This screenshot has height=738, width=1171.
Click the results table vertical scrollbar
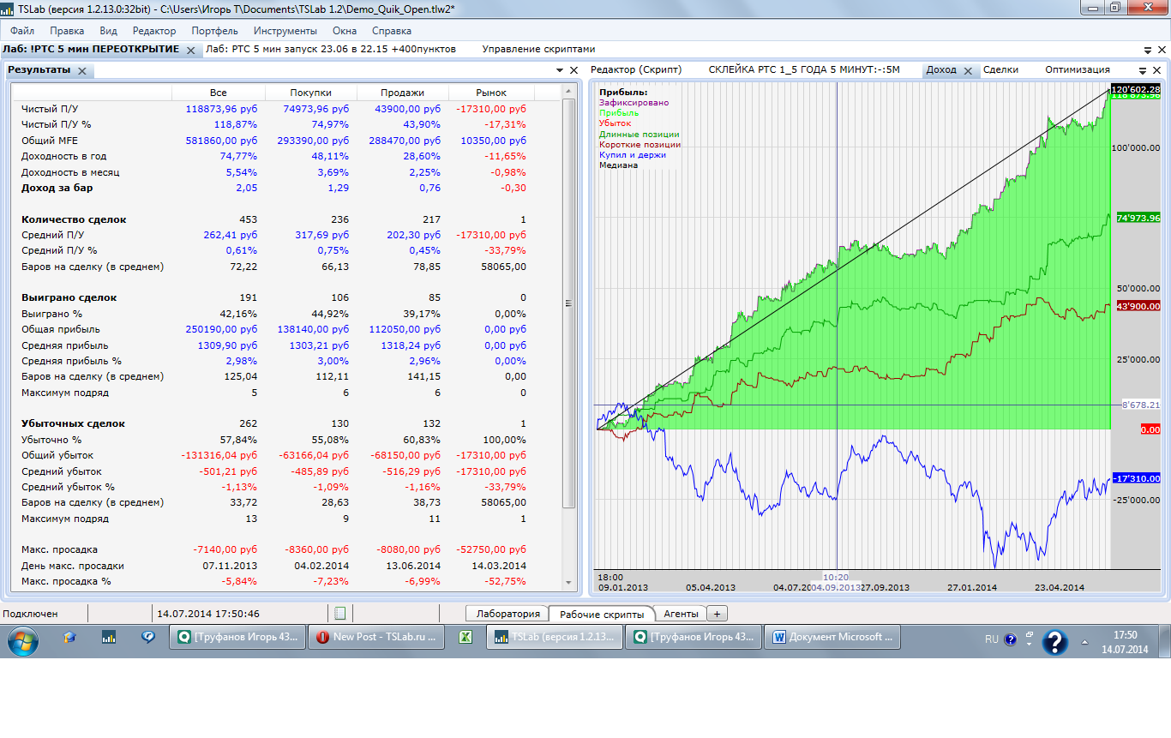[568, 302]
